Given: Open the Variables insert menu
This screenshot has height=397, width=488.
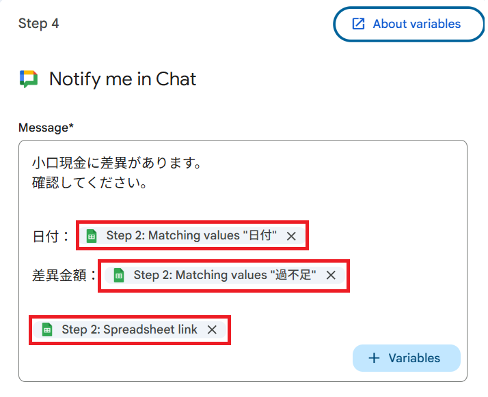Looking at the screenshot, I should [407, 358].
